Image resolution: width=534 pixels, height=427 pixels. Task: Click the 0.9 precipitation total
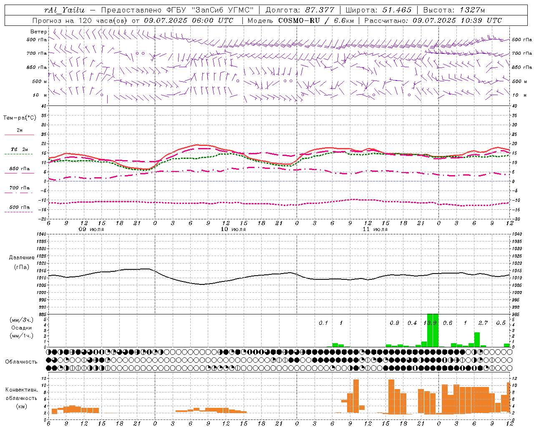click(394, 323)
